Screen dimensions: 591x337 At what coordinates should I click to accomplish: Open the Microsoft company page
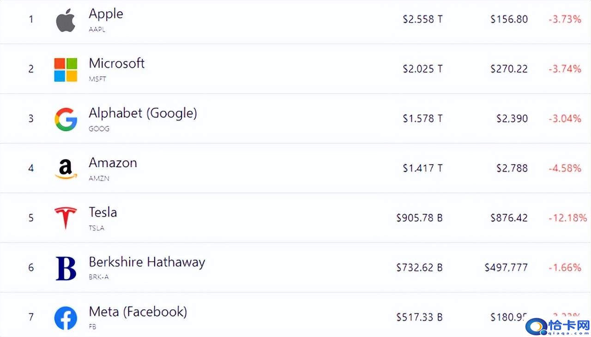(x=116, y=63)
